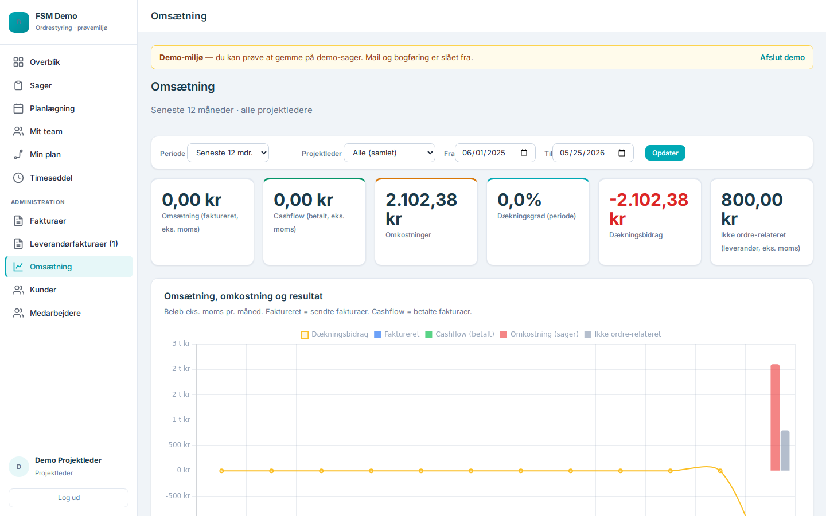
Task: Go to Timeseddel
Action: coord(69,178)
